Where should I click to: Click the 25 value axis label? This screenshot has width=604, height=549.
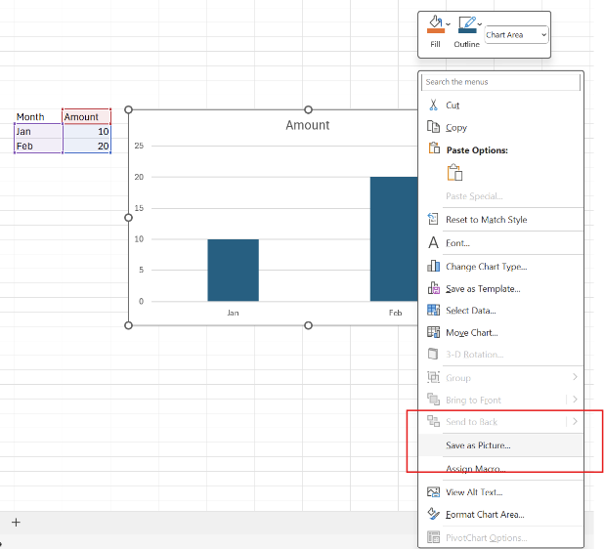coord(139,146)
